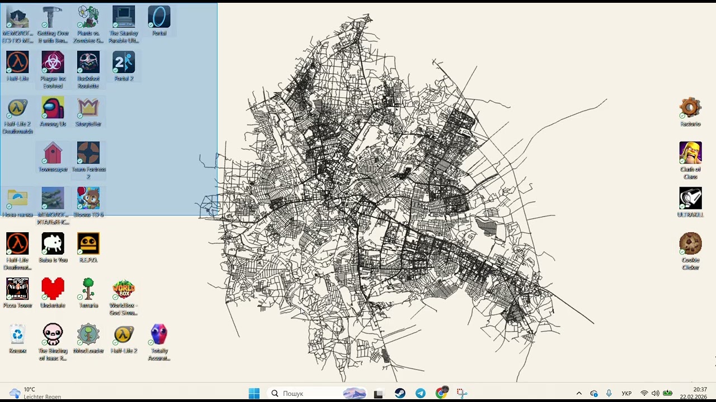716x402 pixels.
Task: Launch Plants vs. Zombies from the desktop
Action: (x=88, y=25)
